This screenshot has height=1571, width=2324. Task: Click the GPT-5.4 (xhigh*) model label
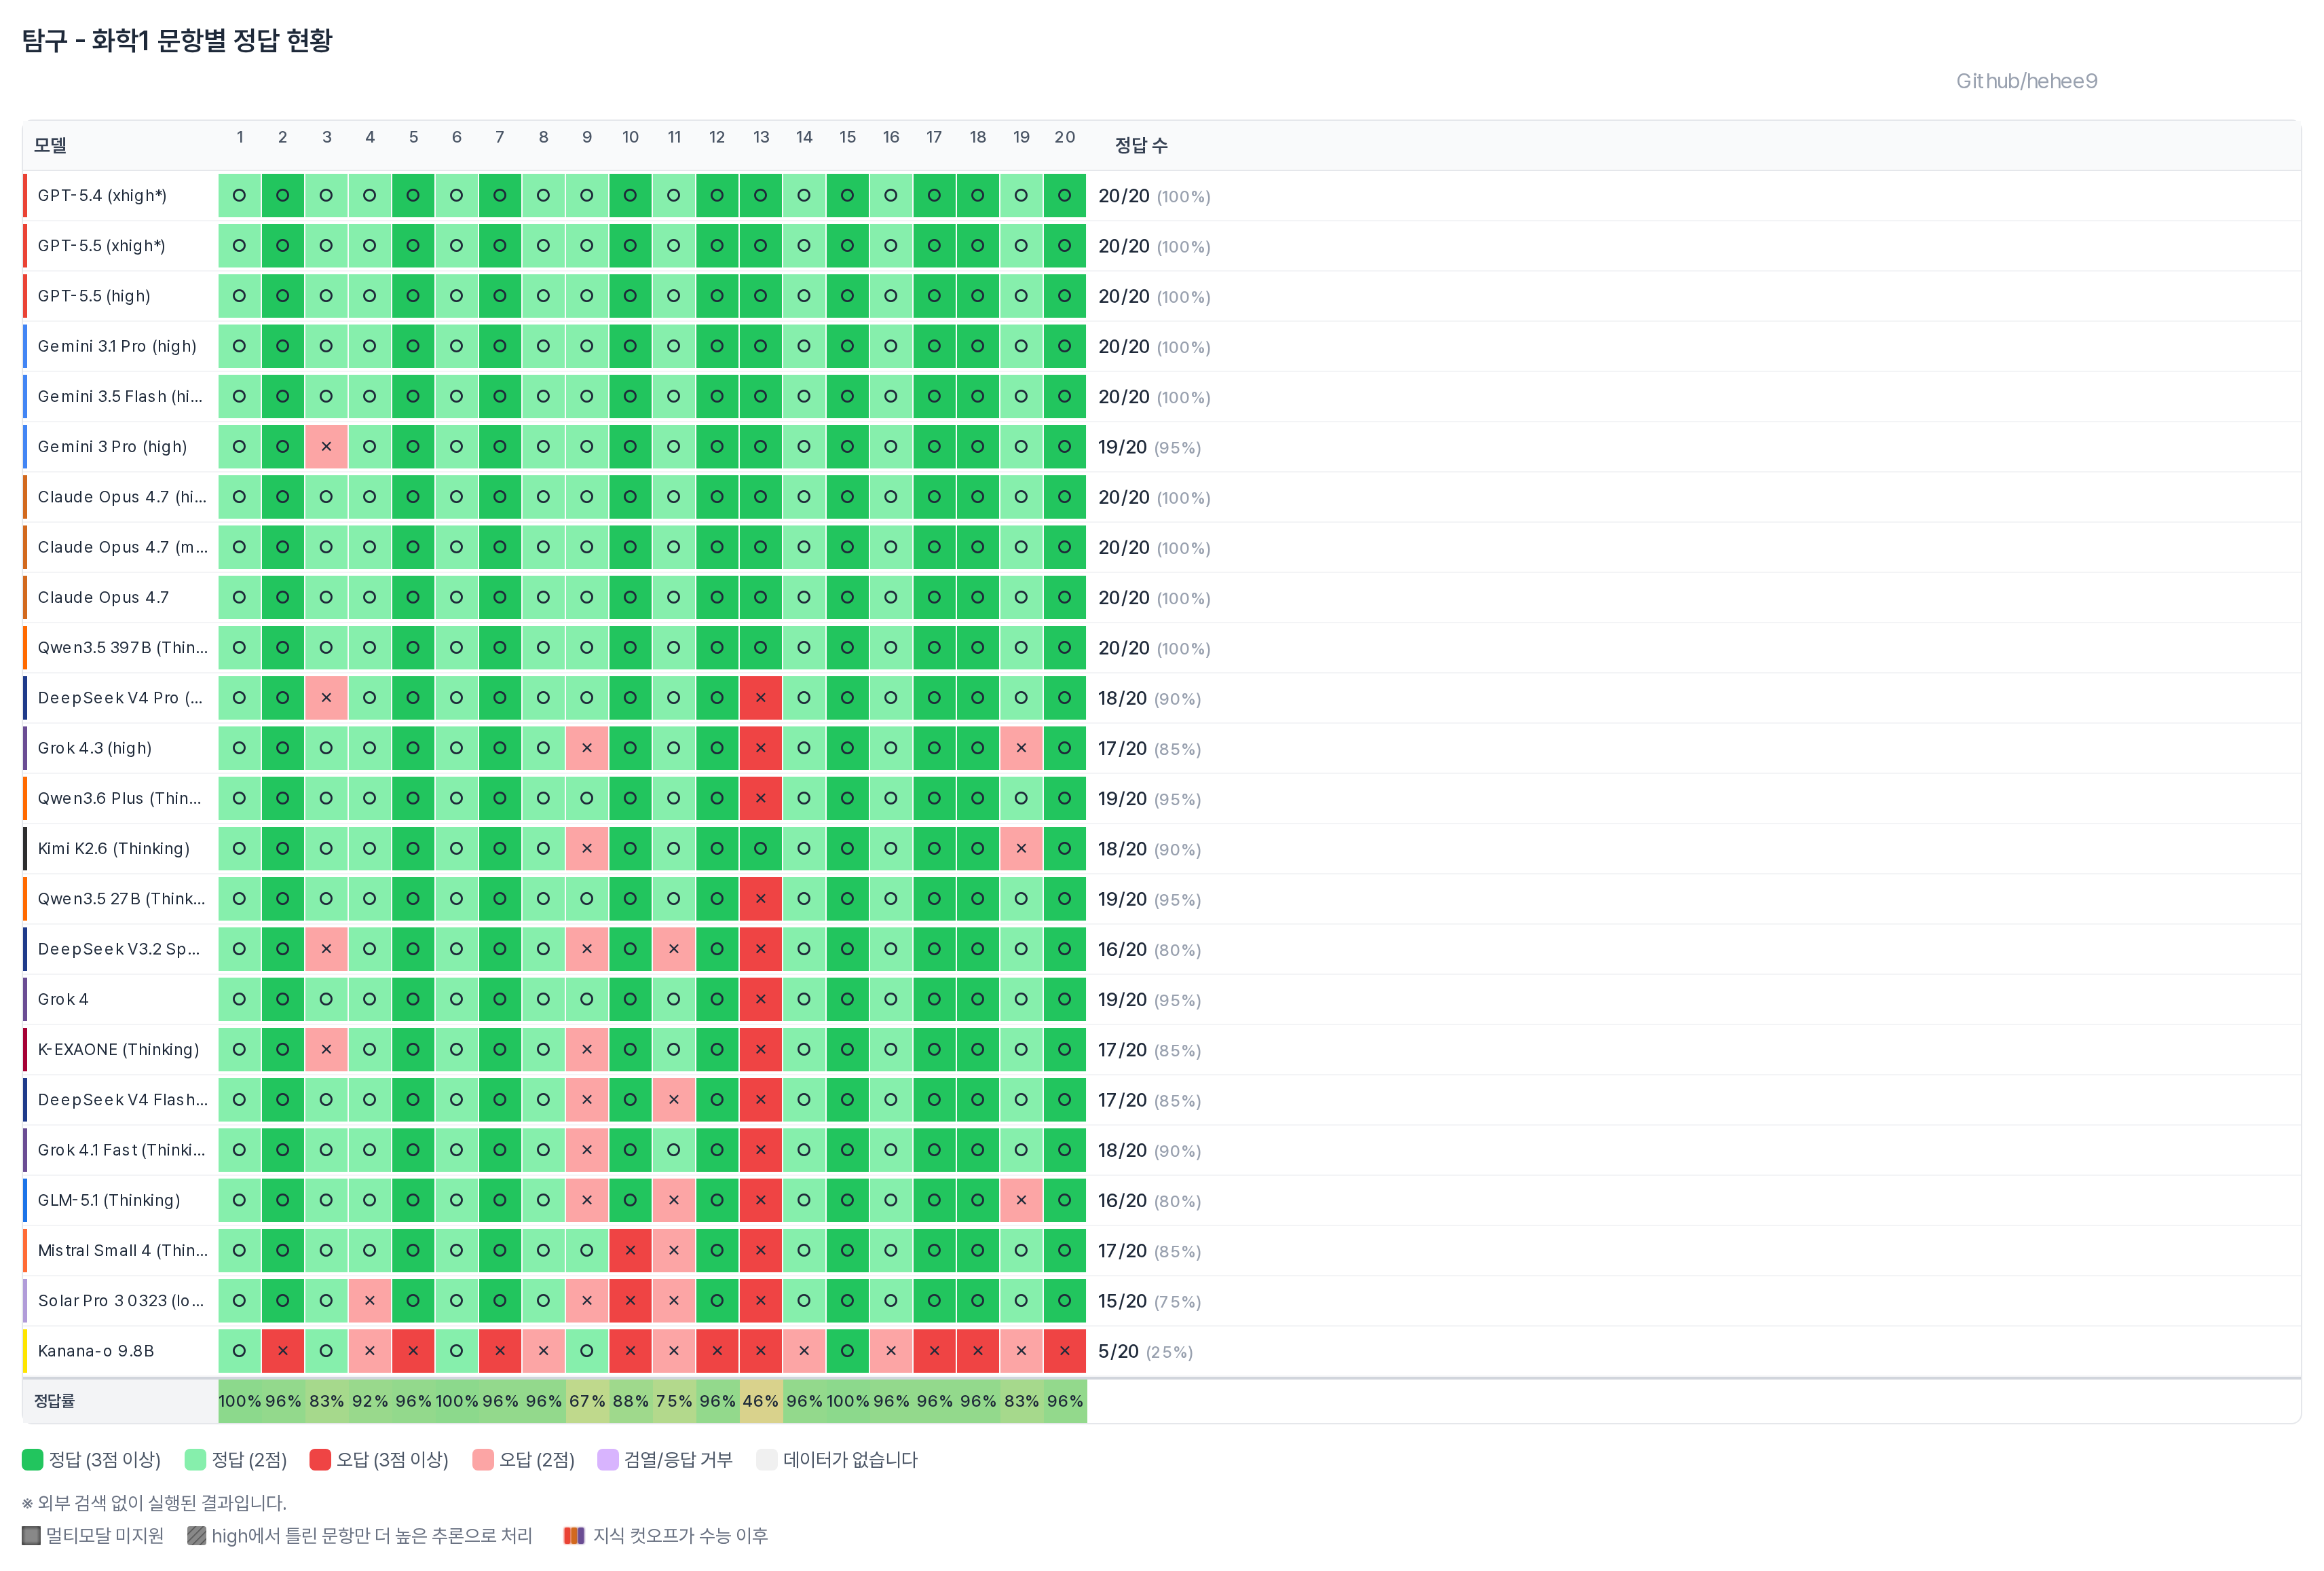pos(102,196)
